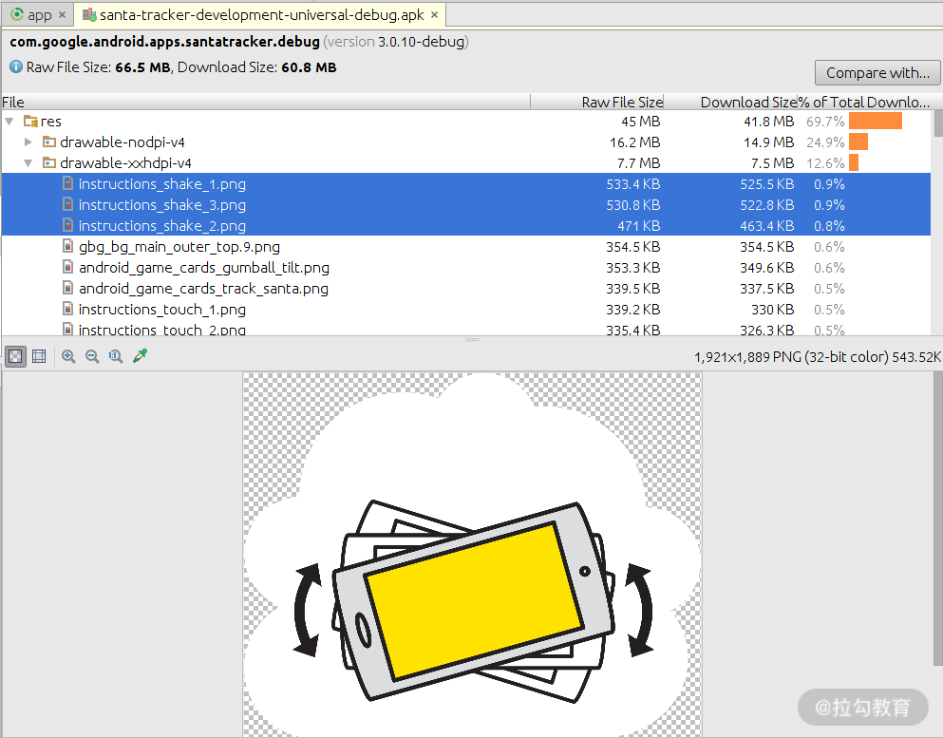Sort by the Download Size column
This screenshot has height=738, width=943.
[x=731, y=103]
